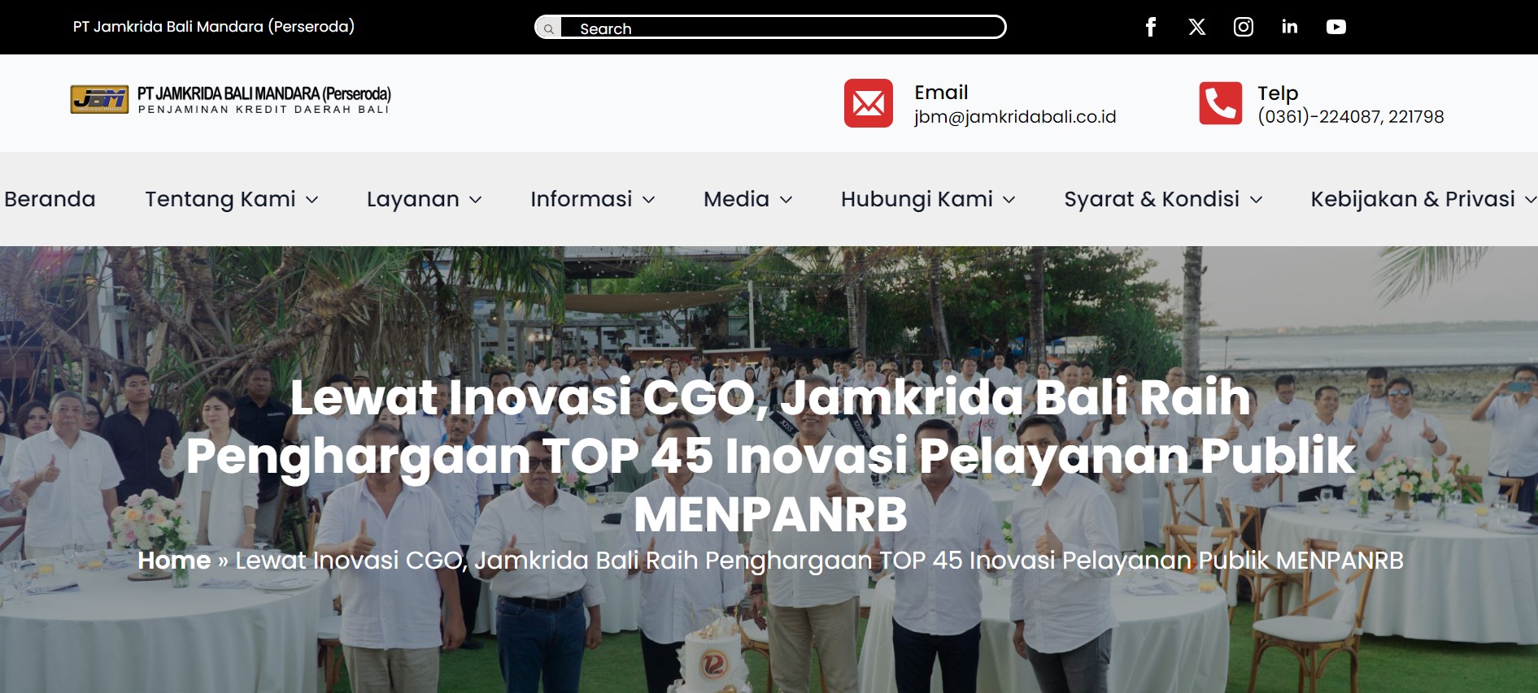The width and height of the screenshot is (1538, 693).
Task: Click the Email heading label
Action: point(941,93)
